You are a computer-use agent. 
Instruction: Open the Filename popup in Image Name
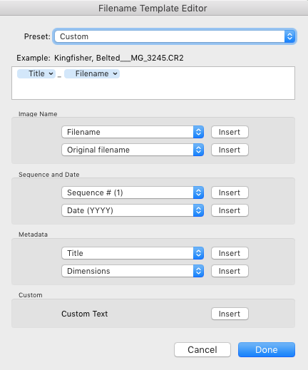click(x=133, y=132)
